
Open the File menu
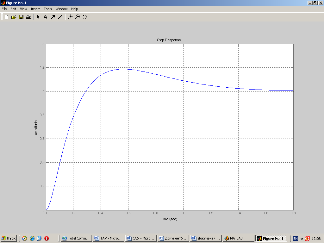tap(4, 9)
